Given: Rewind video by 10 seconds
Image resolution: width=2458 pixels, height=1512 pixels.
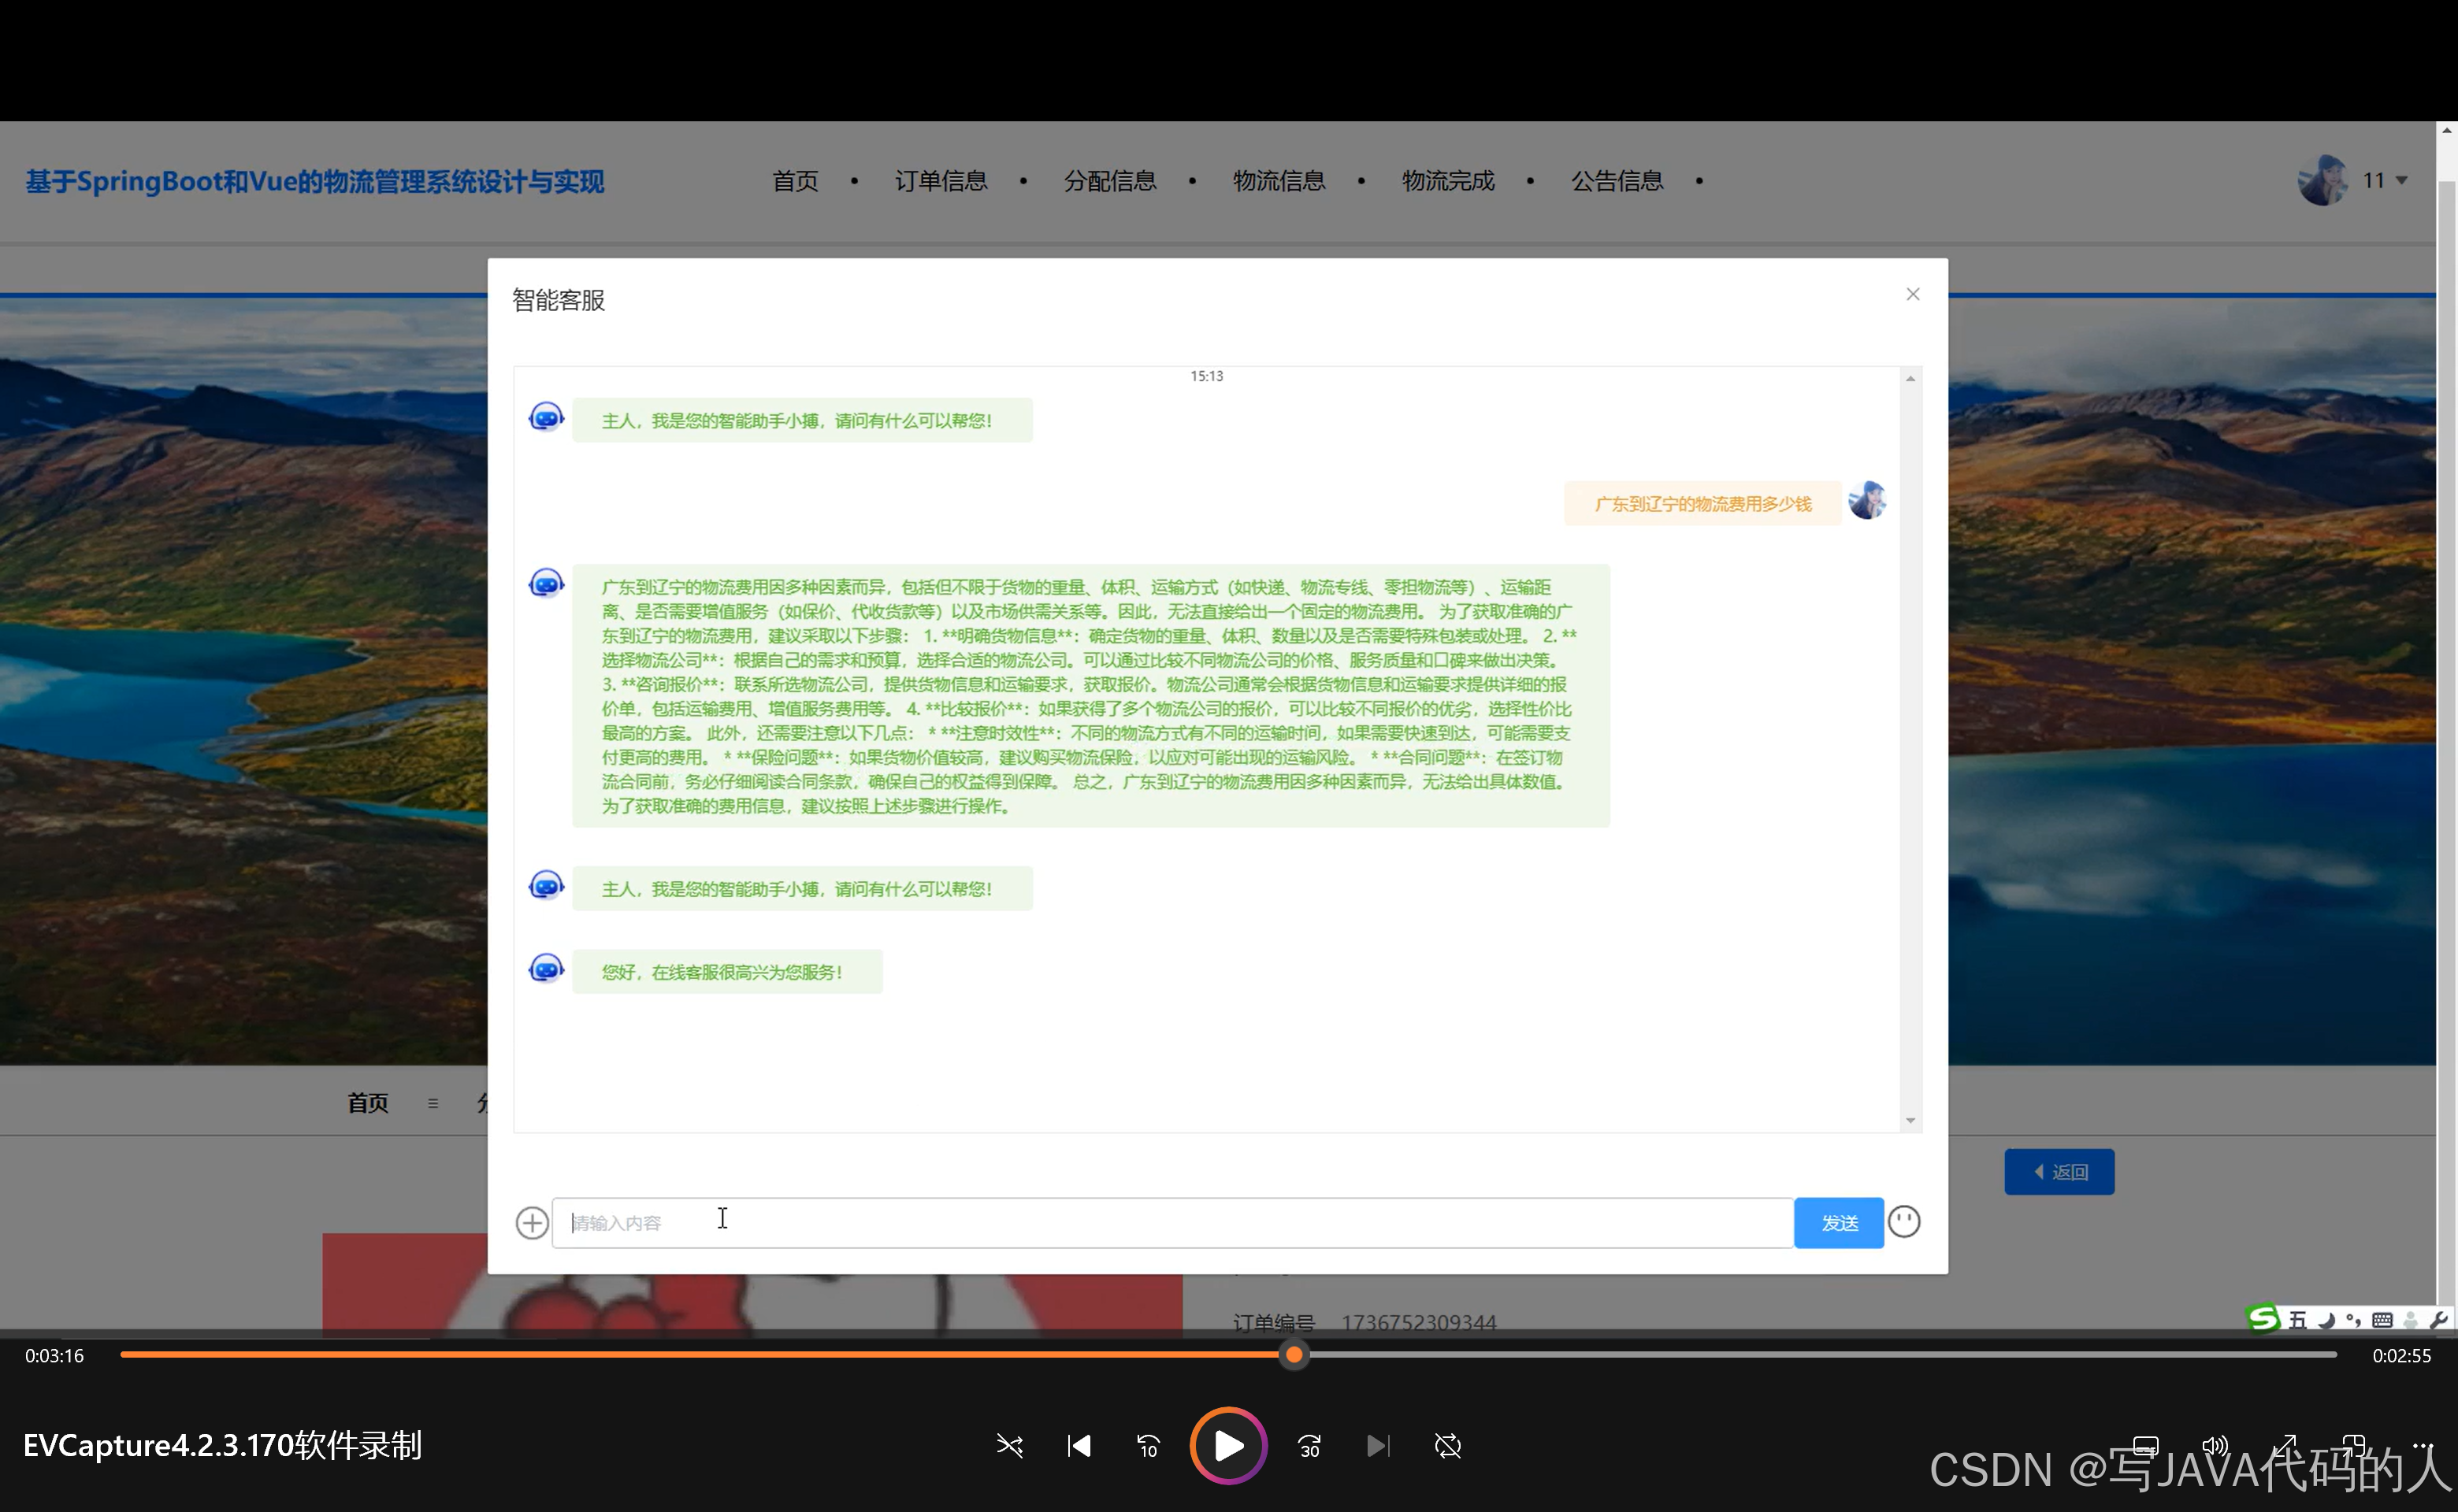Looking at the screenshot, I should point(1148,1446).
